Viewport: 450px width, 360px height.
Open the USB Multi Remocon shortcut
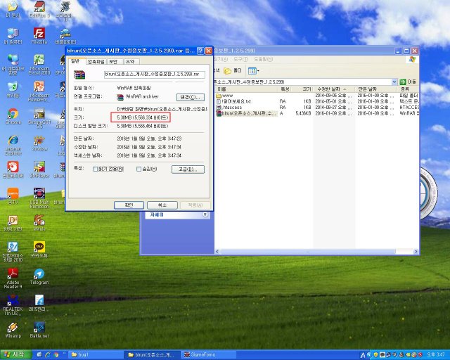coord(39,198)
